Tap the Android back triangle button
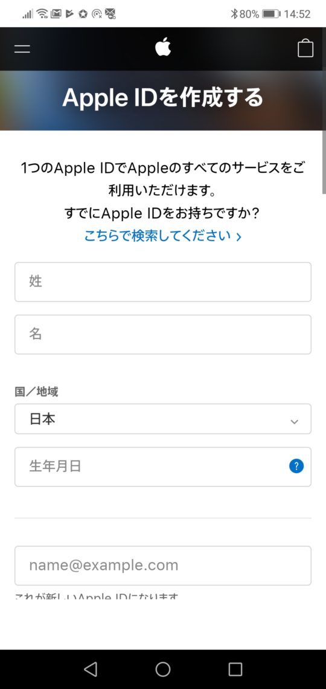This screenshot has height=689, width=326. coord(91,669)
